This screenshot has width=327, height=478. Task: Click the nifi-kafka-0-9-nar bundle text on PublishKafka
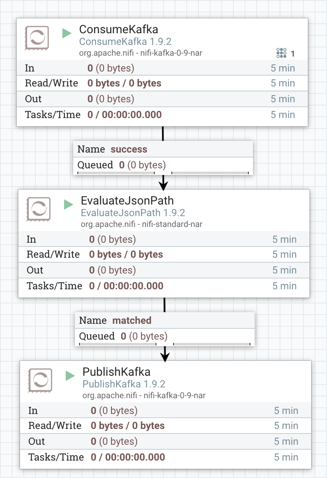[174, 396]
